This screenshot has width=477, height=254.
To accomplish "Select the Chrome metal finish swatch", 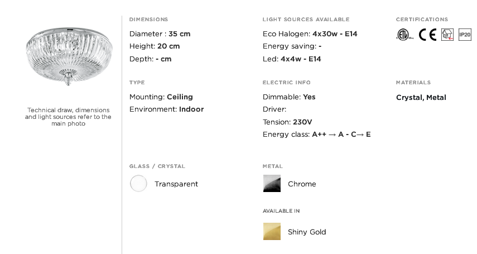I will 272,184.
